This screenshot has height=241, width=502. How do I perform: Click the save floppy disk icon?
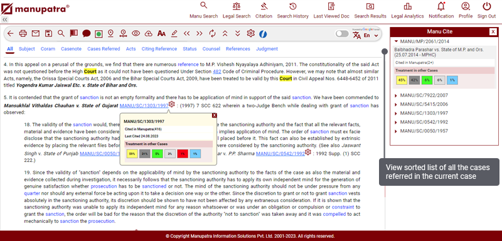(48, 33)
